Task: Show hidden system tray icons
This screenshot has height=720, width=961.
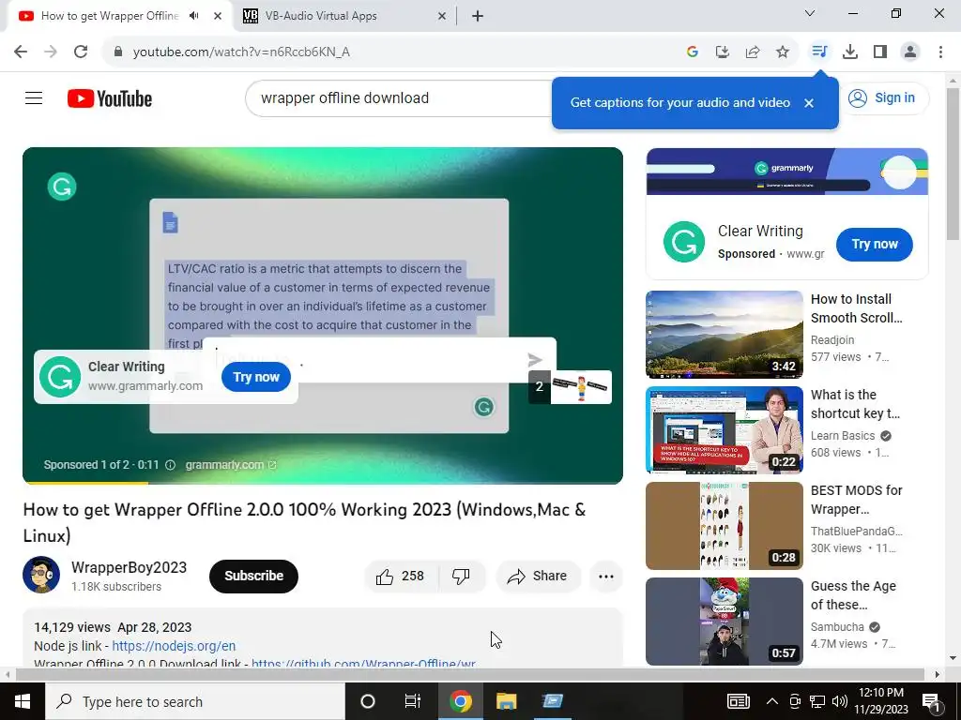Action: coord(772,701)
